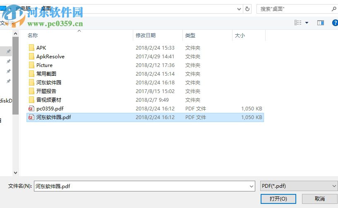The width and height of the screenshot is (338, 208).
Task: Open the PDF(*.pdf) file type dropdown
Action: pos(299,186)
